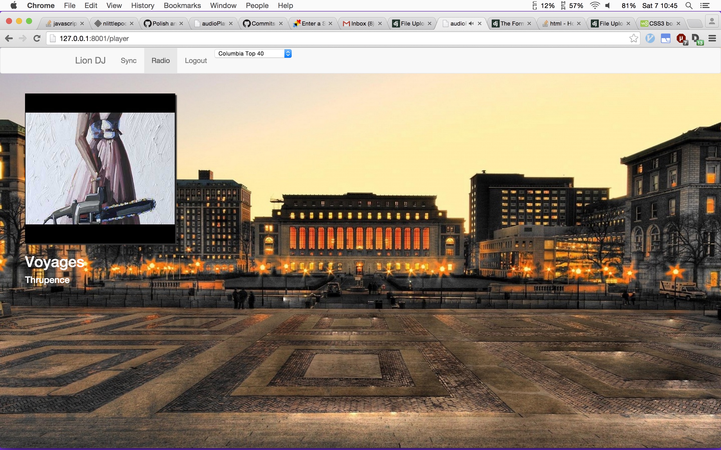
Task: Open the History menu
Action: pos(142,6)
